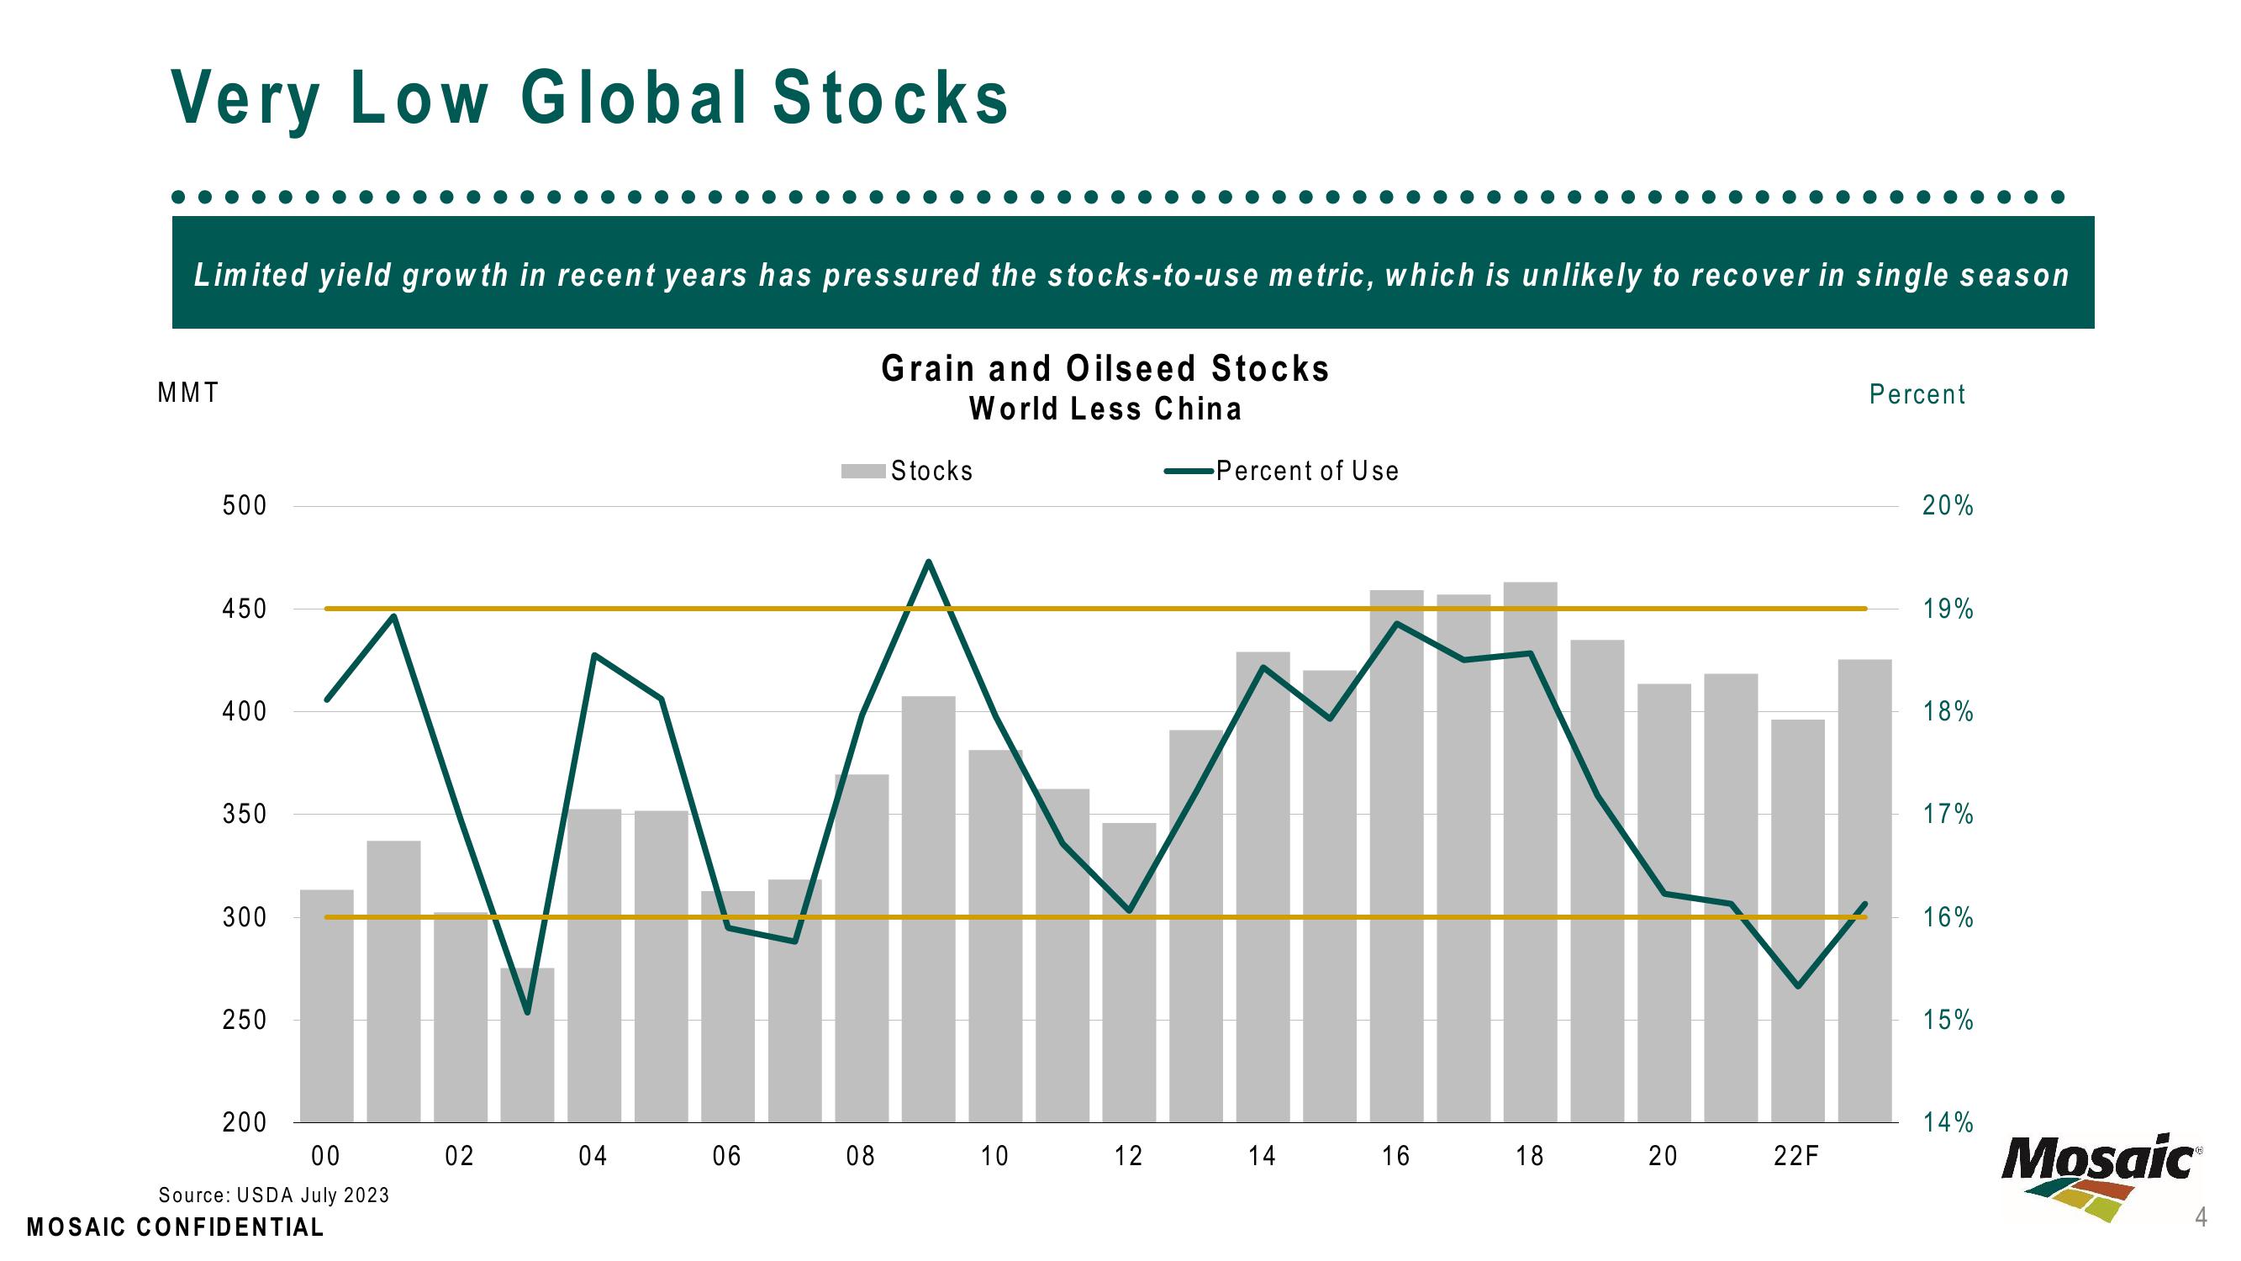Click the '18%' right axis value
2241x1261 pixels.
1948,712
